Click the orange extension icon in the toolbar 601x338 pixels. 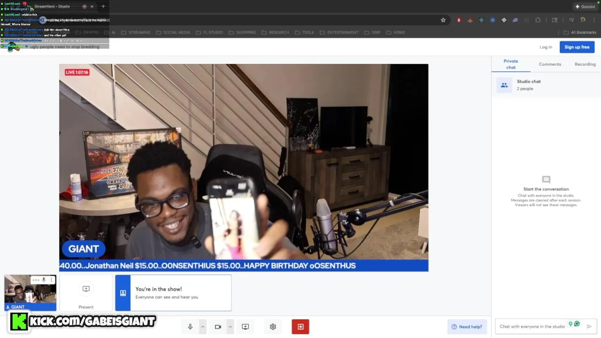[x=470, y=20]
